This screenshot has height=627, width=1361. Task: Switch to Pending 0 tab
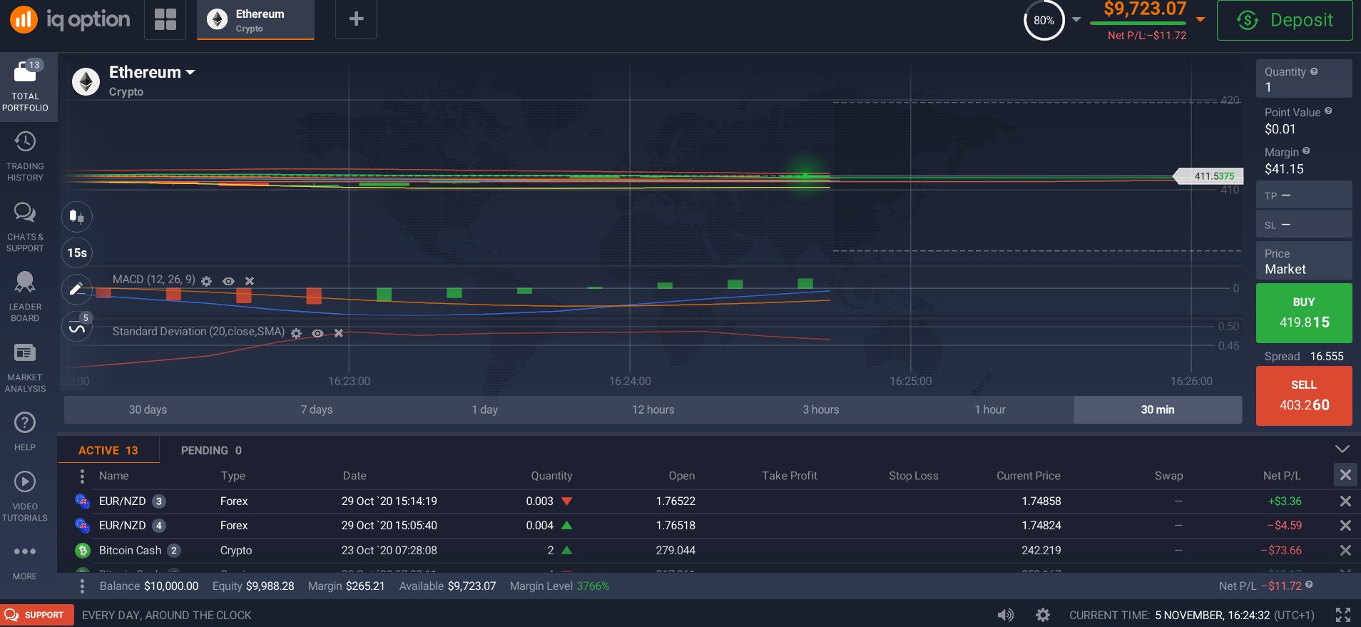pos(211,450)
